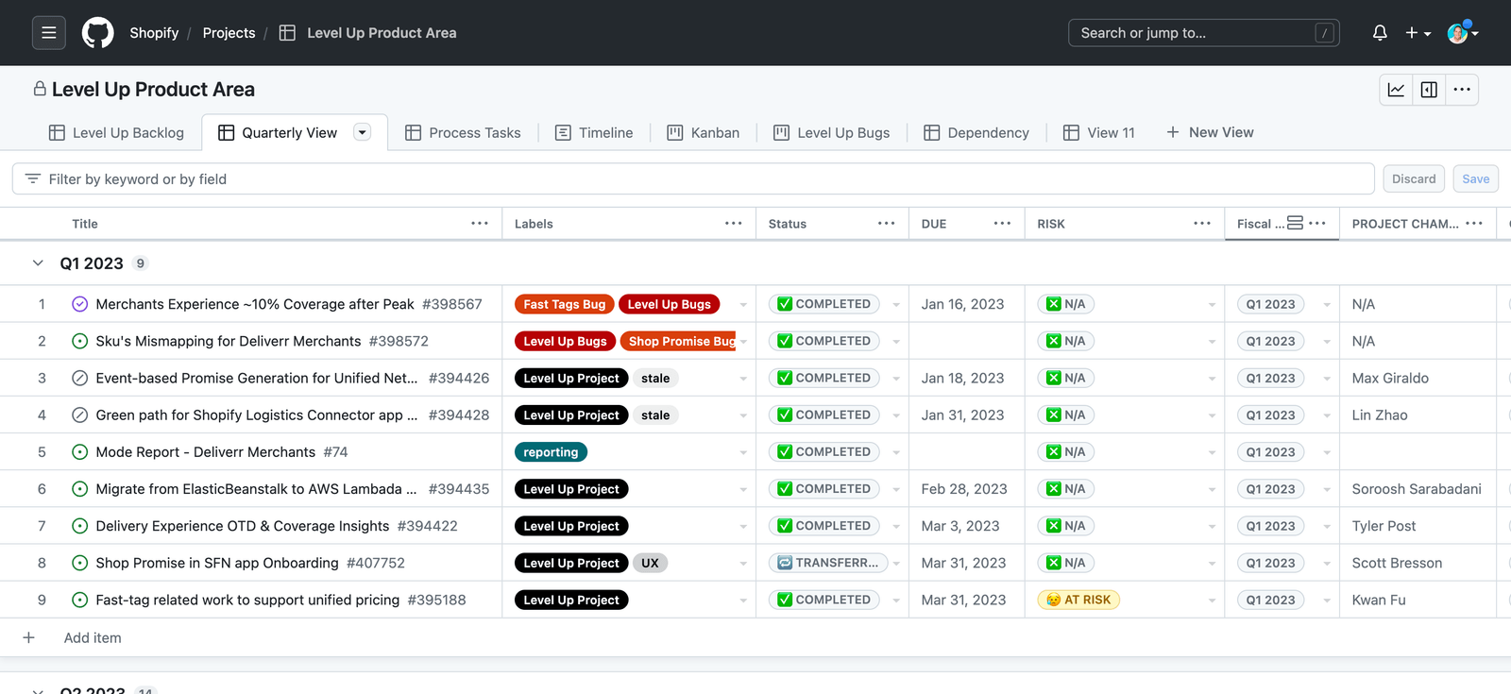Click Discard button
The width and height of the screenshot is (1511, 694).
pyautogui.click(x=1414, y=178)
